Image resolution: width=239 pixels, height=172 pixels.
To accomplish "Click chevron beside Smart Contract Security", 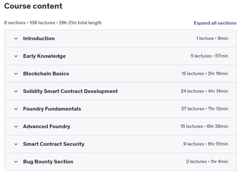I will pyautogui.click(x=16, y=144).
